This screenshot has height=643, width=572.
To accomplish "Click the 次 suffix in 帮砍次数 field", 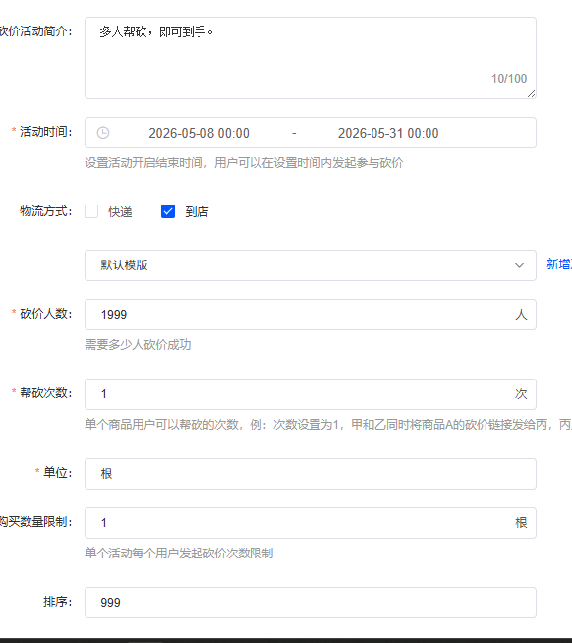I will coord(521,394).
